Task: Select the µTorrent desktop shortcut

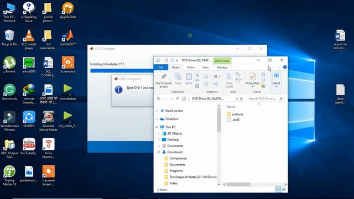Action: pyautogui.click(x=9, y=65)
